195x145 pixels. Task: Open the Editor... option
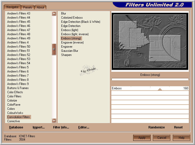(84, 127)
